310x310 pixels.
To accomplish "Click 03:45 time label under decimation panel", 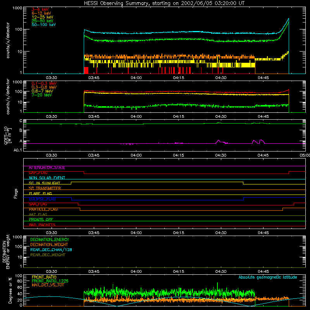I will (x=94, y=272).
